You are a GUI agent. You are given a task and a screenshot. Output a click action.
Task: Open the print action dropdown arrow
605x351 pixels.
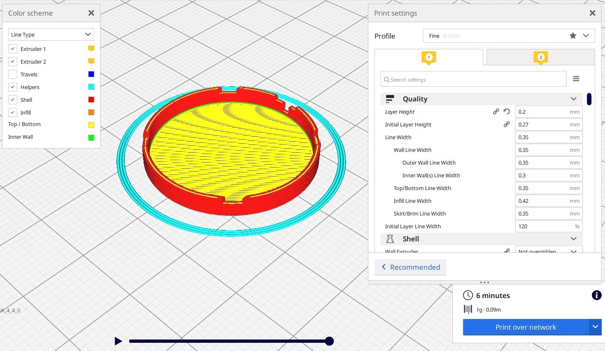[595, 327]
